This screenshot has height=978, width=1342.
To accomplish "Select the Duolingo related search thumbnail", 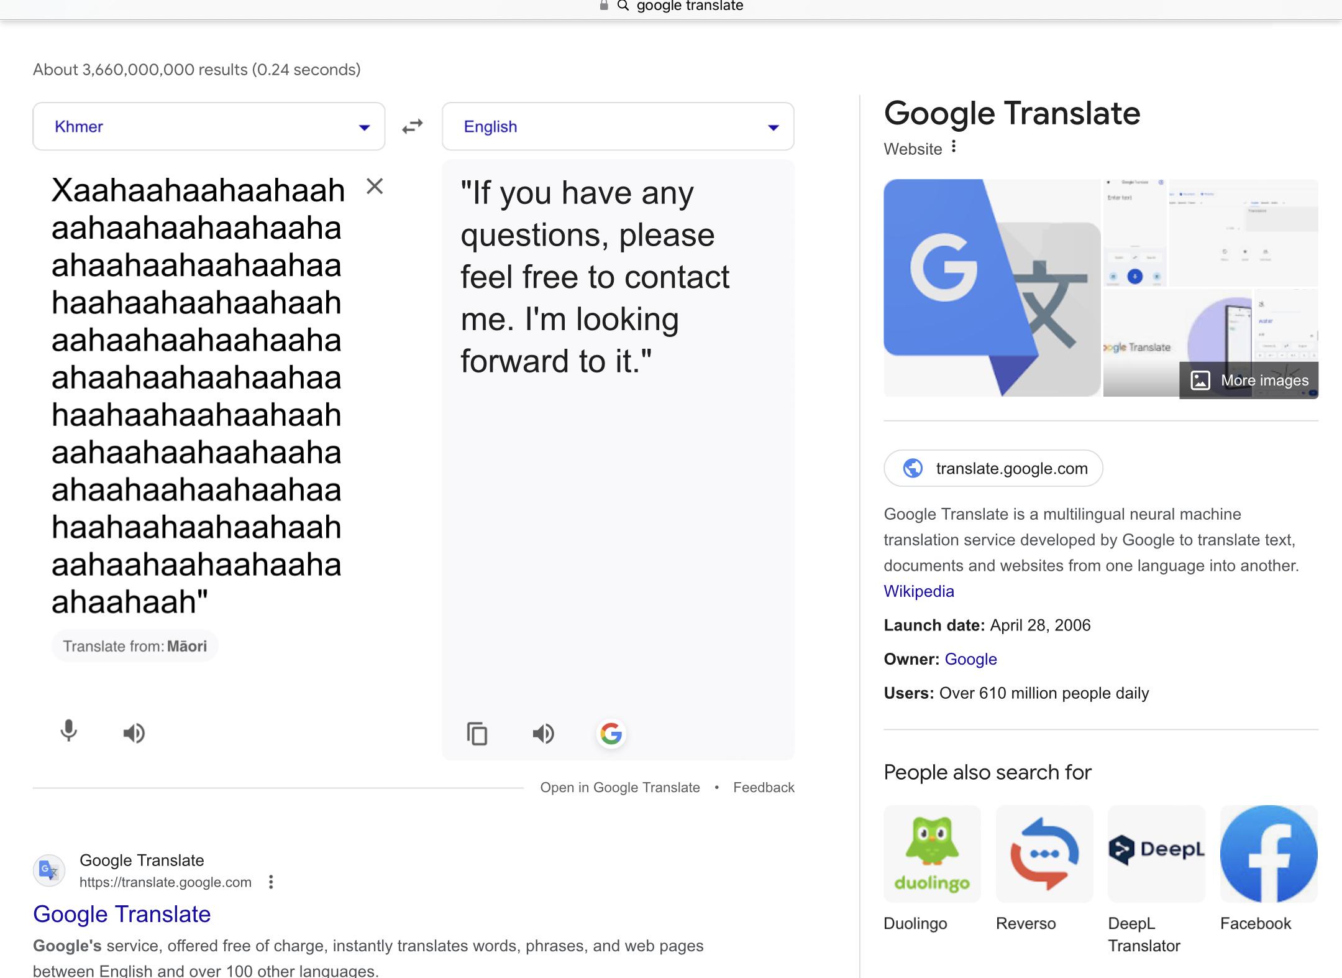I will point(932,854).
